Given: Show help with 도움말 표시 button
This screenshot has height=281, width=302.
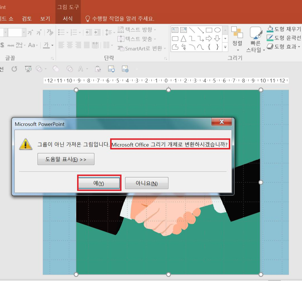Looking at the screenshot, I should coord(66,159).
